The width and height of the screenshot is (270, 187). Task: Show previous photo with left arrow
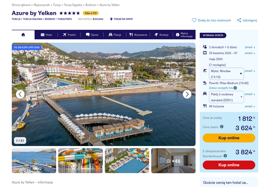(x=20, y=94)
